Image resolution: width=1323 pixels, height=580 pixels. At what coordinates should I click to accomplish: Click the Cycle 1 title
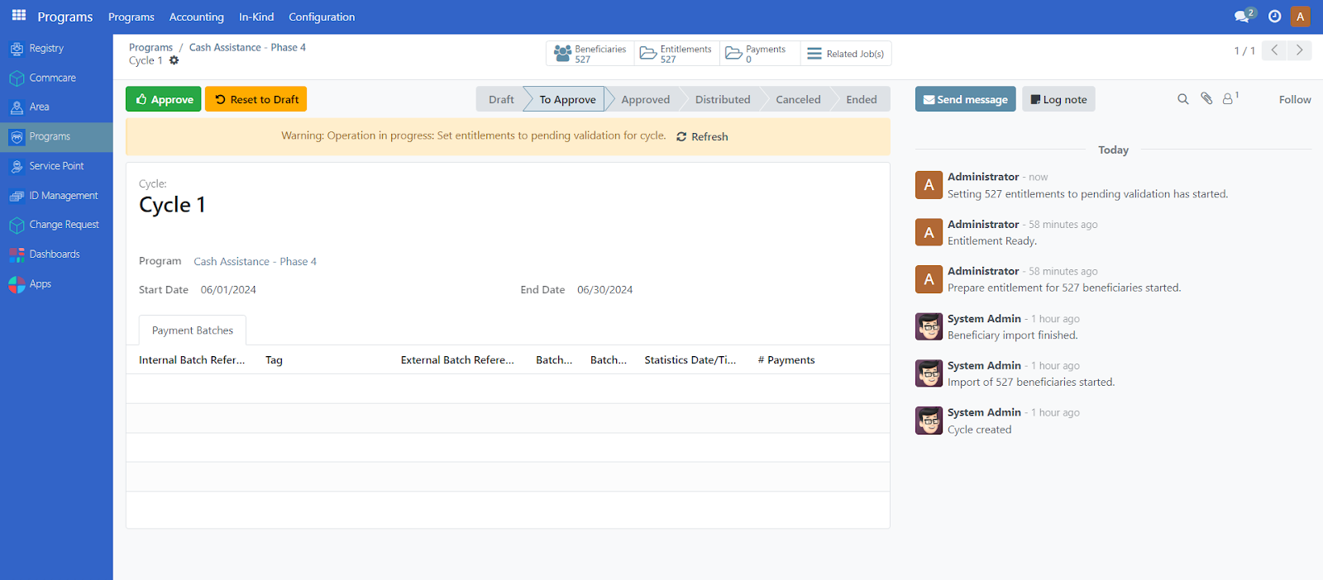tap(172, 205)
